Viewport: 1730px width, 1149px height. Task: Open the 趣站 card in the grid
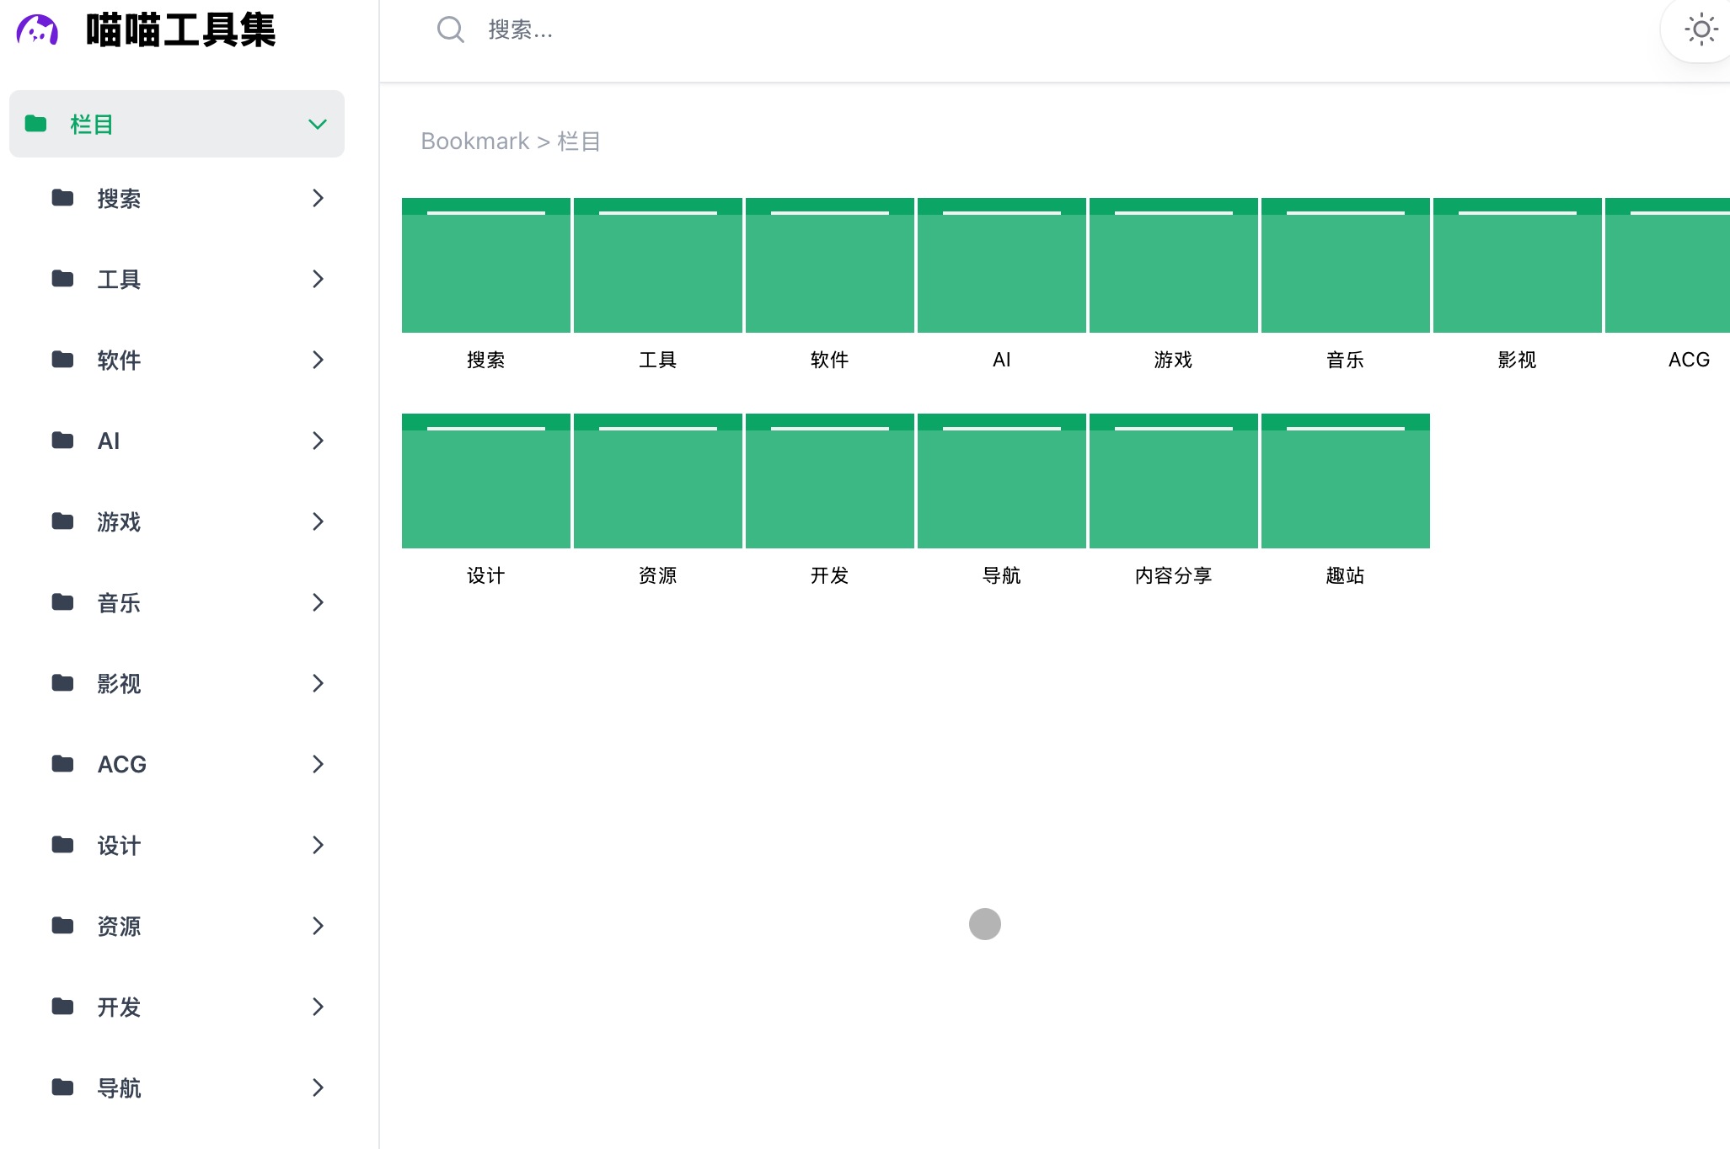pyautogui.click(x=1344, y=481)
